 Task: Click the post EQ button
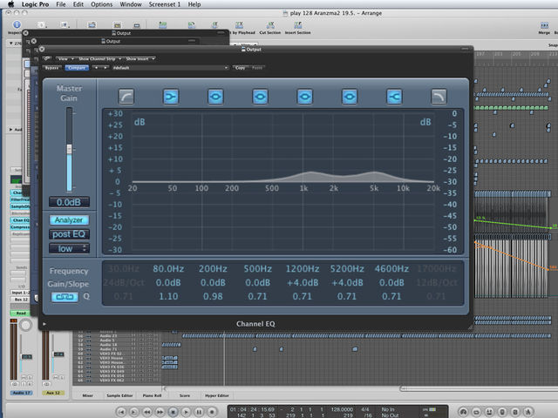[69, 234]
